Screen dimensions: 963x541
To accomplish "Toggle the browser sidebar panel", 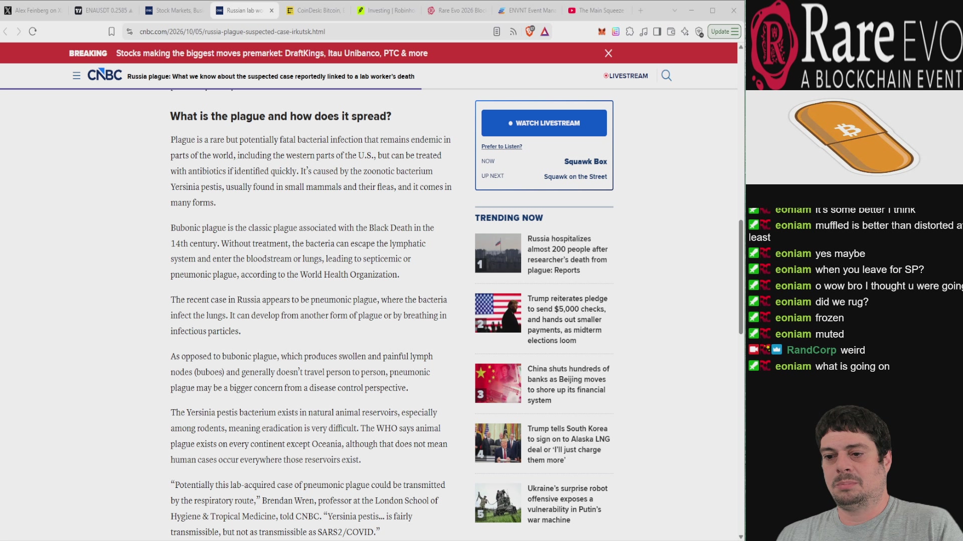I will tap(657, 32).
